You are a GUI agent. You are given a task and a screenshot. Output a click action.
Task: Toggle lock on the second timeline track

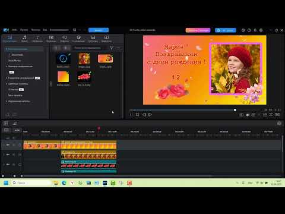tap(20, 155)
